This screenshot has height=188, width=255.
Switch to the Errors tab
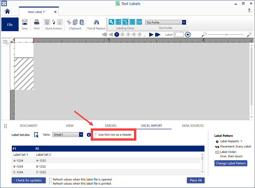point(110,125)
